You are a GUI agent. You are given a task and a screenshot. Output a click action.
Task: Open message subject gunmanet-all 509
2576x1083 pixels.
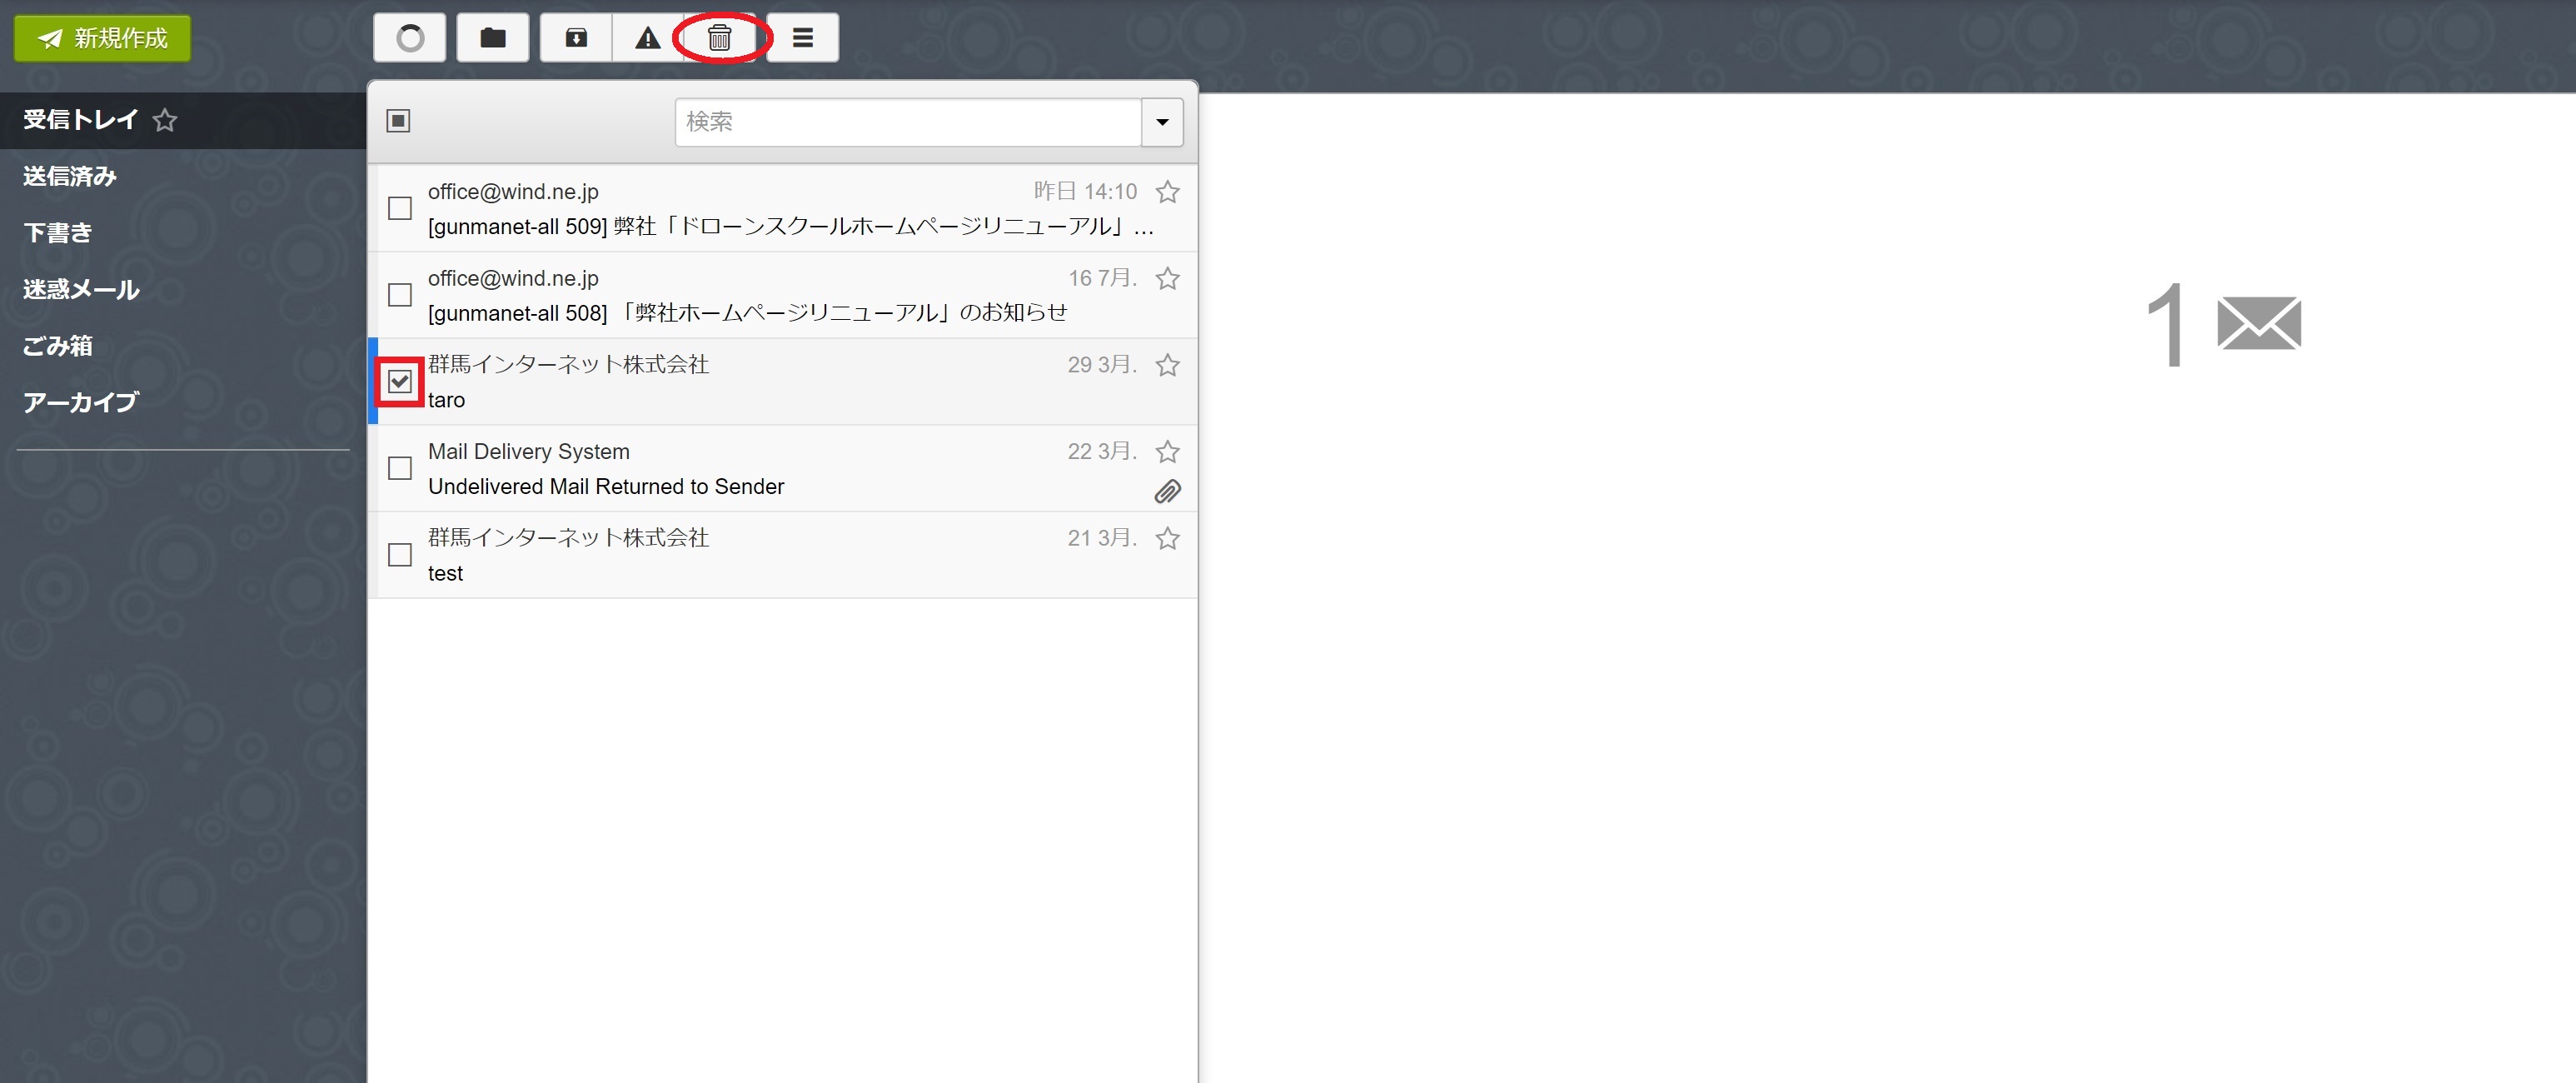tap(790, 227)
